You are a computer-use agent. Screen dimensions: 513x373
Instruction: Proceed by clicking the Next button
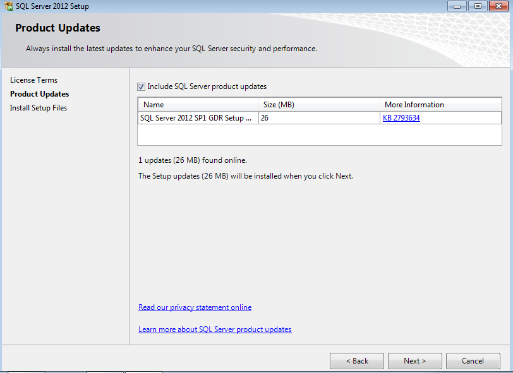pyautogui.click(x=414, y=361)
